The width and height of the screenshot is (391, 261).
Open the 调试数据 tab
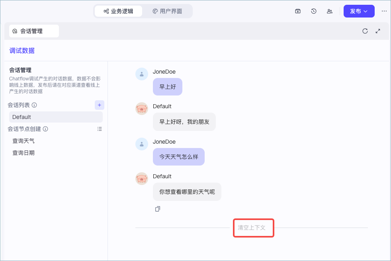coord(22,51)
